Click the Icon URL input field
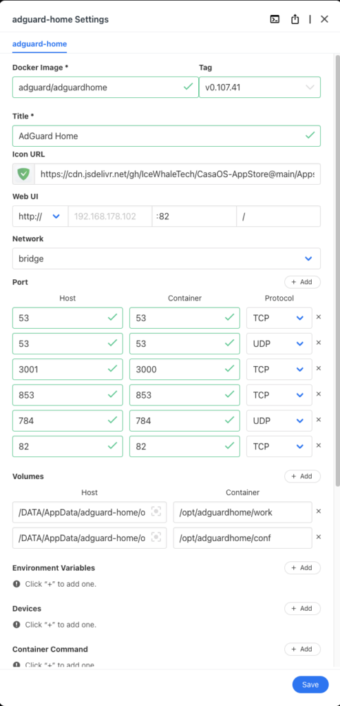Viewport: 340px width, 706px height. 177,174
